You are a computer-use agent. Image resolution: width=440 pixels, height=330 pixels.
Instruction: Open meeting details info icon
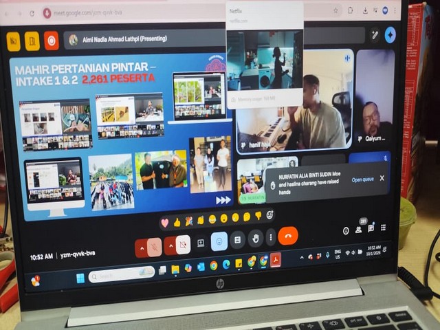(346, 230)
